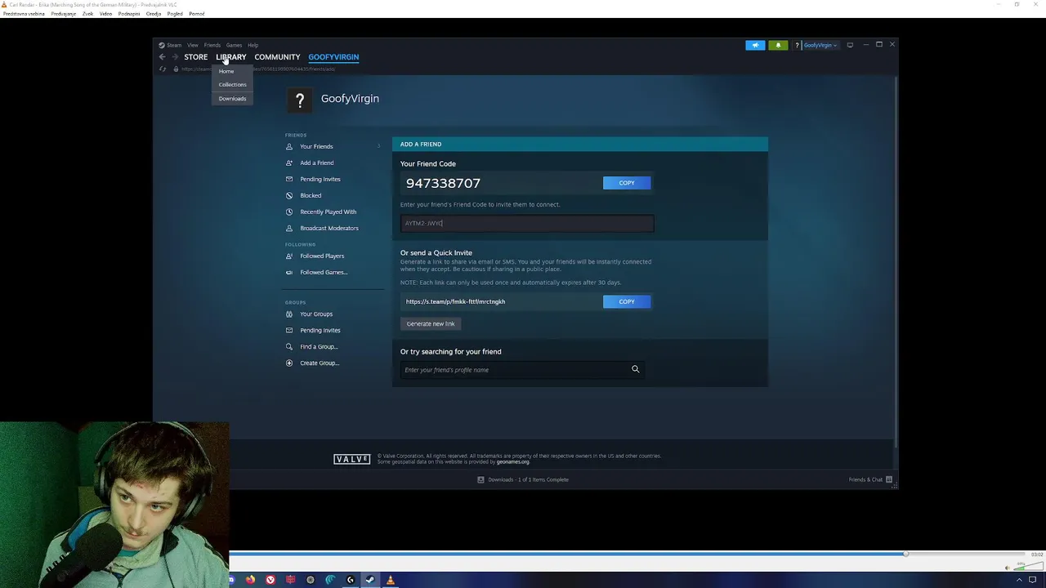Open Broadcast Moderators link

pos(329,228)
